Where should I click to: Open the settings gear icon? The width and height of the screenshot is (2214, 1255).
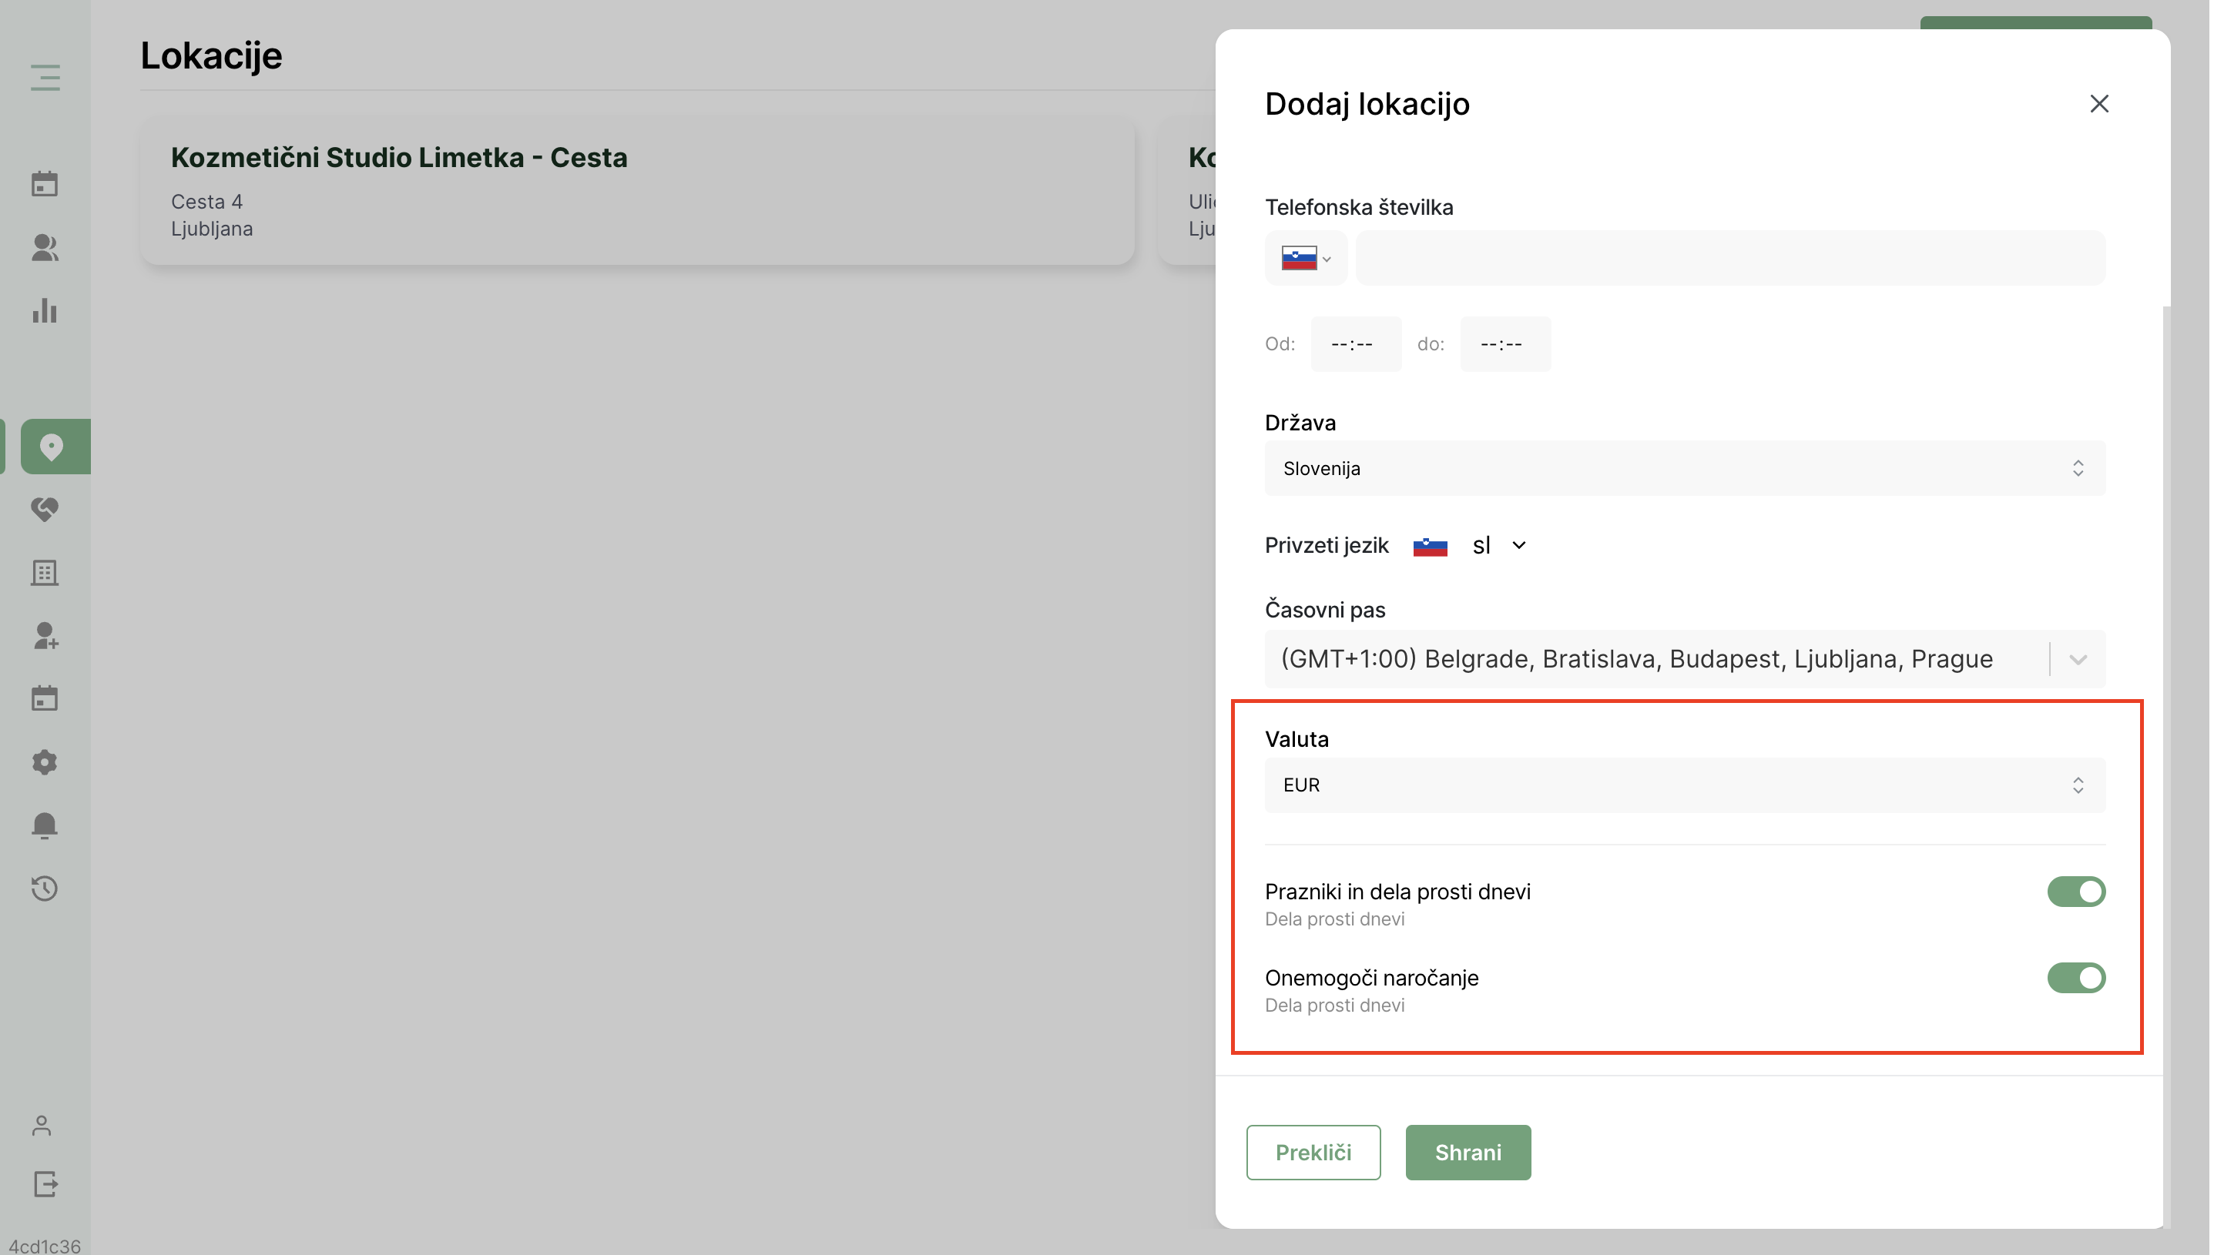coord(45,762)
